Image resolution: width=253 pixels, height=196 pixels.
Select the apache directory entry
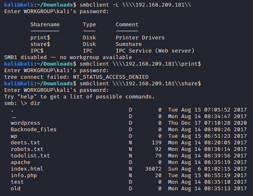(21, 162)
